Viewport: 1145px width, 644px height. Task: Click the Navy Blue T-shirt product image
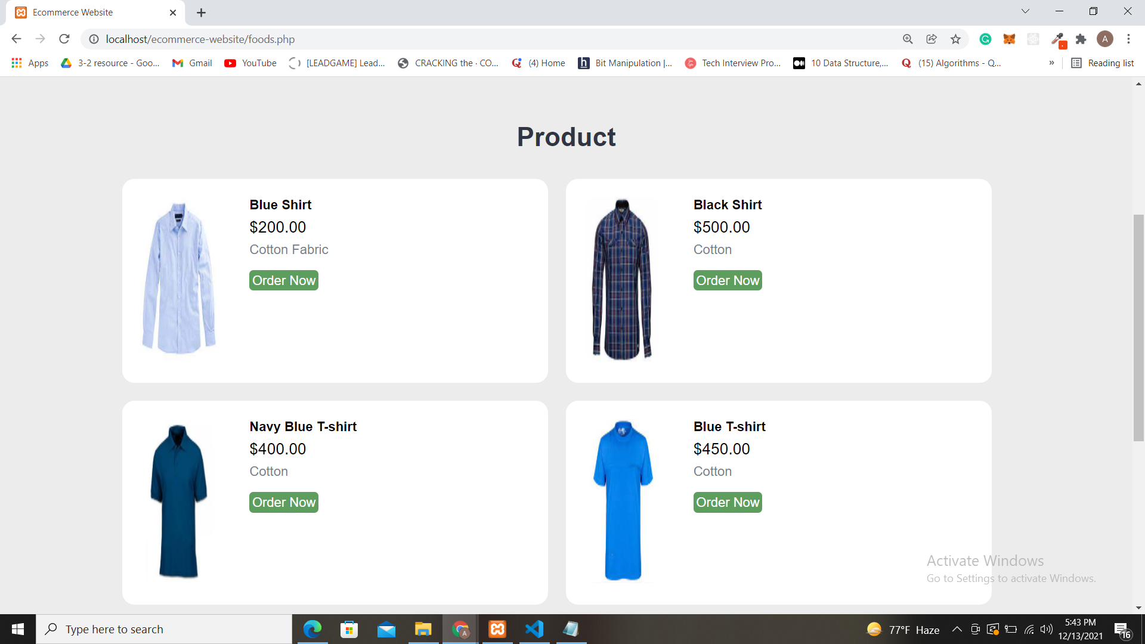coord(178,501)
